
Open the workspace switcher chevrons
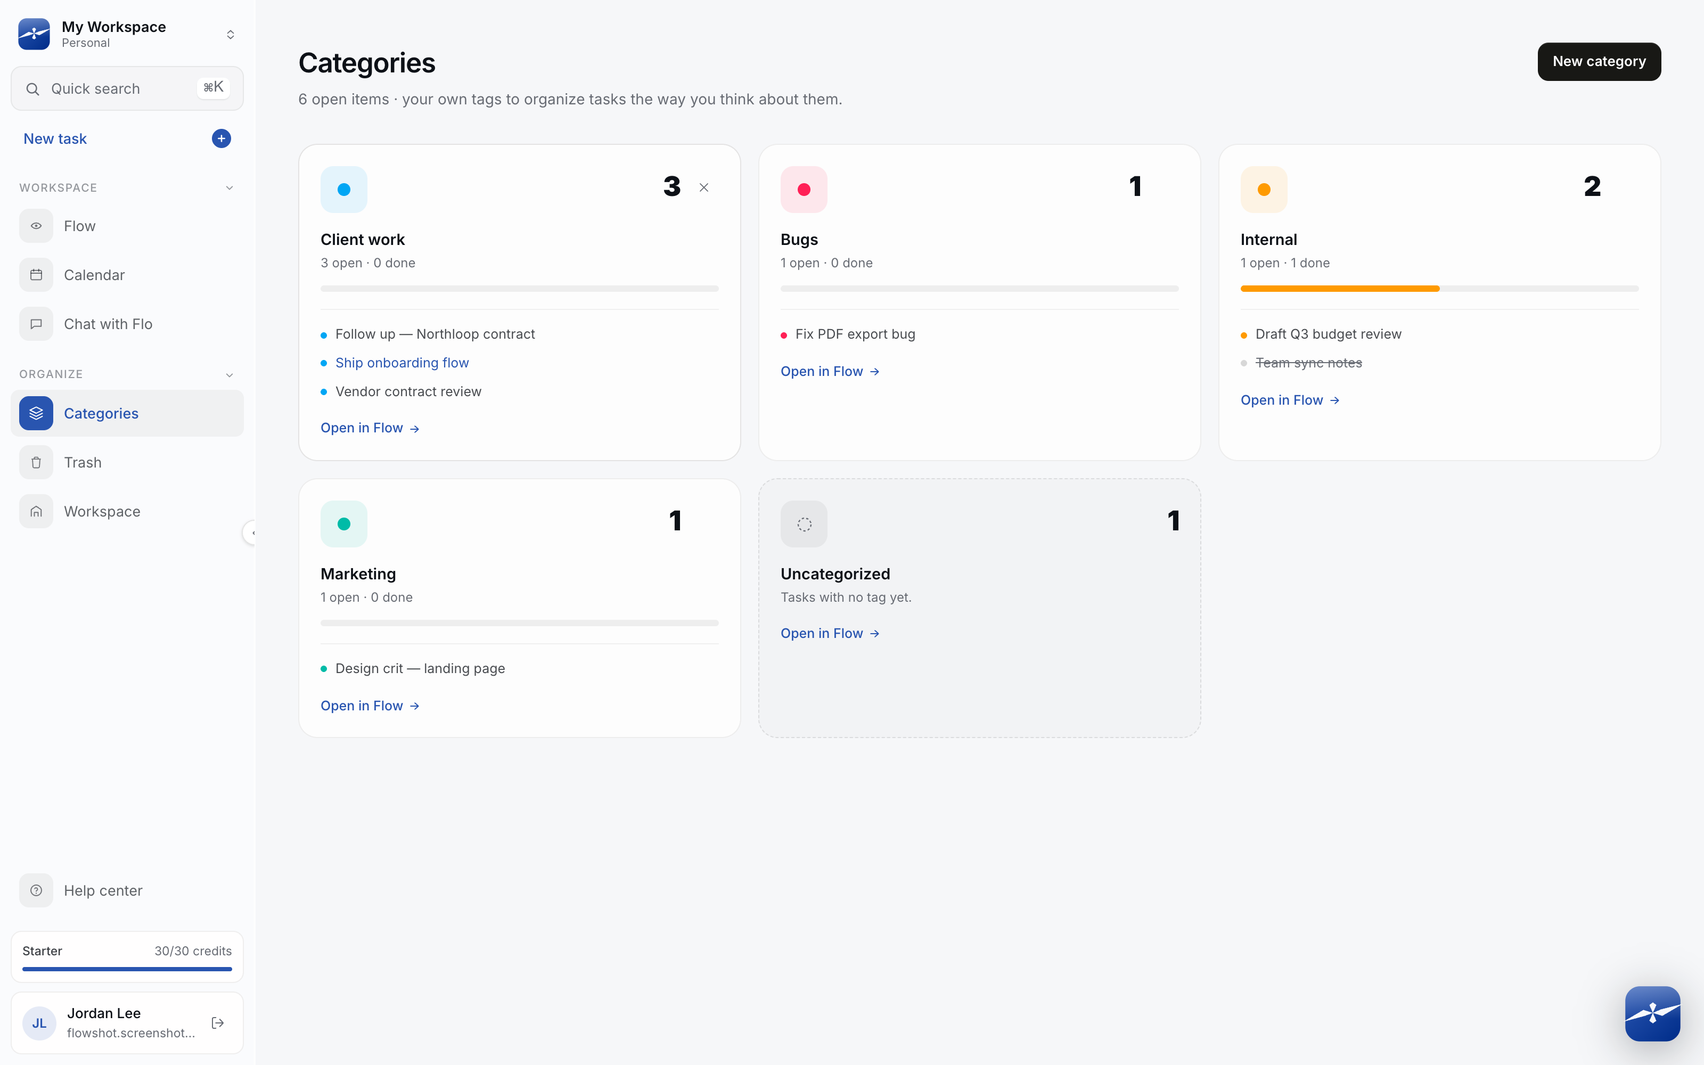pyautogui.click(x=230, y=35)
